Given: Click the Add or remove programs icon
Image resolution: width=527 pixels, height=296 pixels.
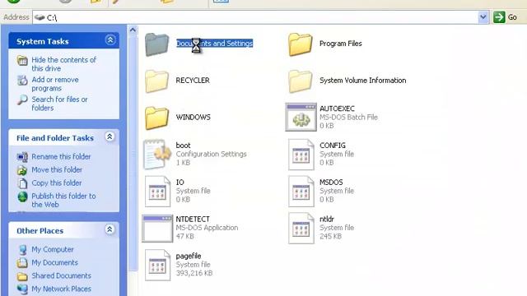Looking at the screenshot, I should 22,81.
